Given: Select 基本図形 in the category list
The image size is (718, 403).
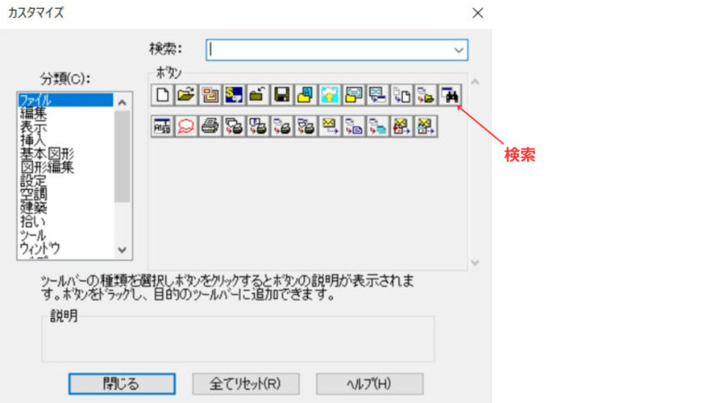Looking at the screenshot, I should [66, 153].
